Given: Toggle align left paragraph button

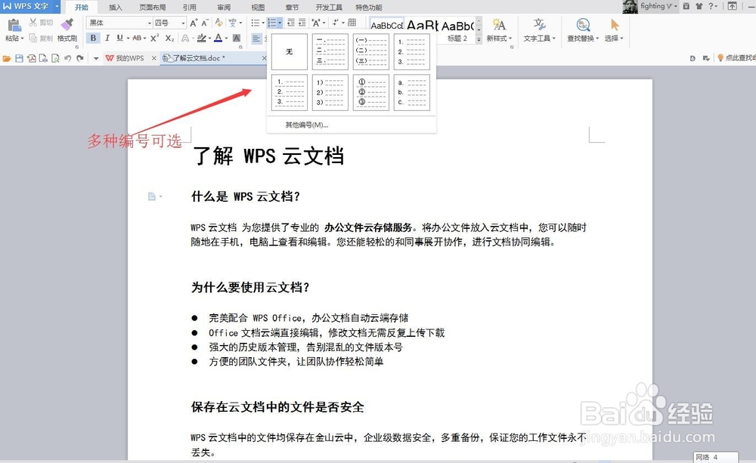Looking at the screenshot, I should 256,39.
